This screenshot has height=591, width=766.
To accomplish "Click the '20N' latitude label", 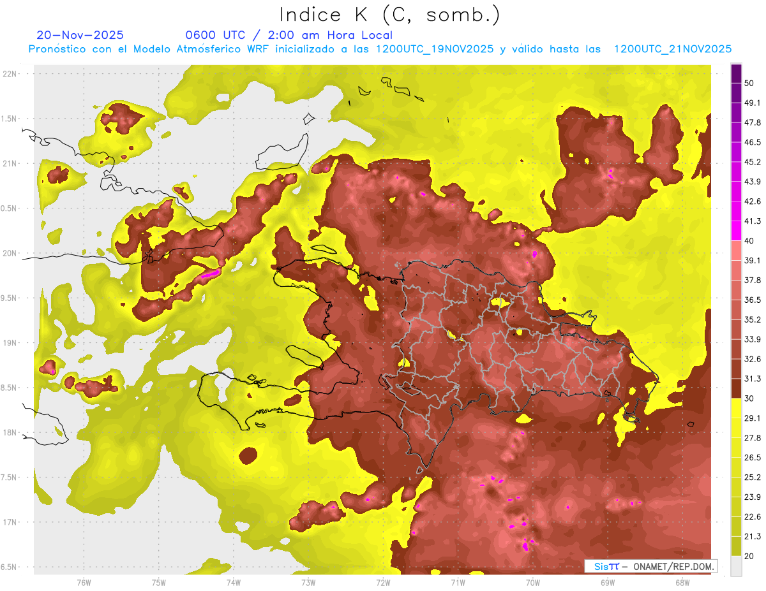I will pos(10,253).
